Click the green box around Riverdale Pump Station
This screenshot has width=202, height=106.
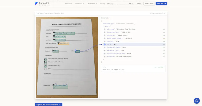[x=64, y=33]
